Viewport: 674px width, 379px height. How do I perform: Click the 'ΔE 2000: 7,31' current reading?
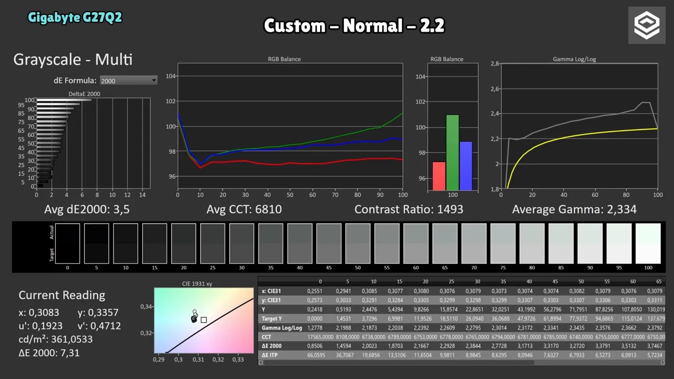pyautogui.click(x=49, y=353)
